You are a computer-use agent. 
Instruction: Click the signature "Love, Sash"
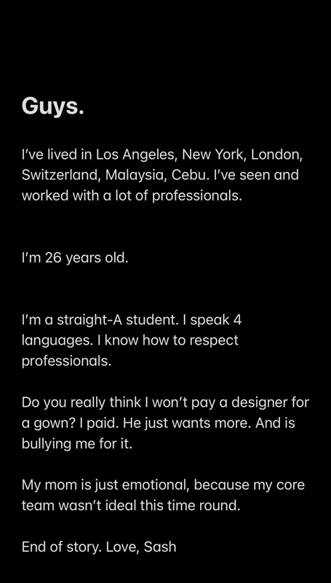(x=141, y=548)
